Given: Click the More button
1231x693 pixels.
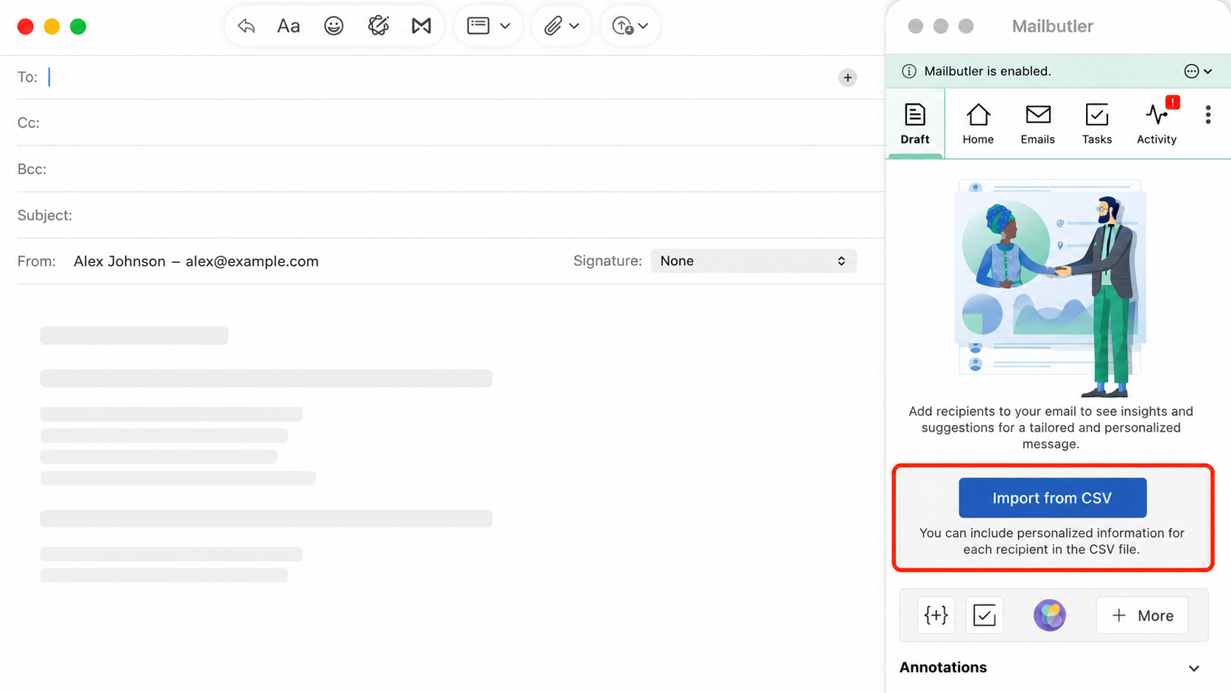Looking at the screenshot, I should 1142,615.
